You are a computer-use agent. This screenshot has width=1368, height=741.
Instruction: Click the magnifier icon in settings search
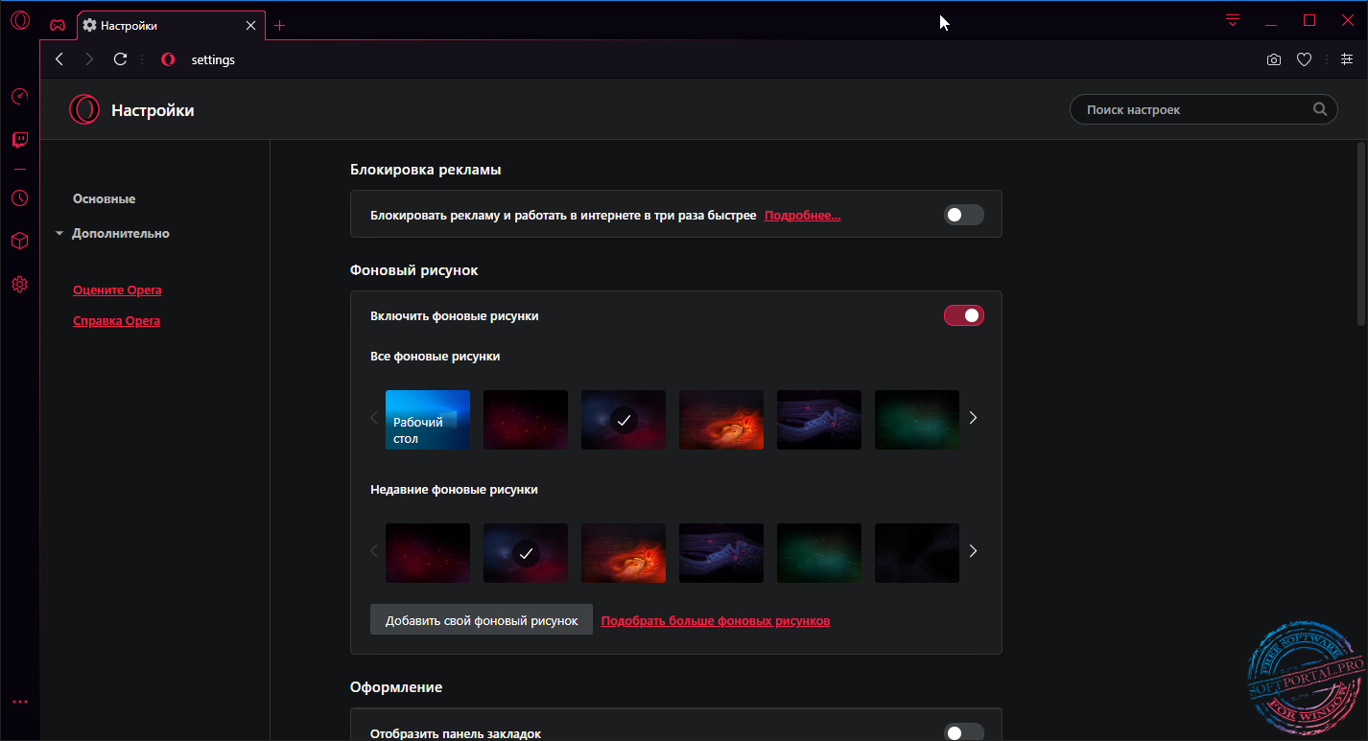[x=1320, y=109]
